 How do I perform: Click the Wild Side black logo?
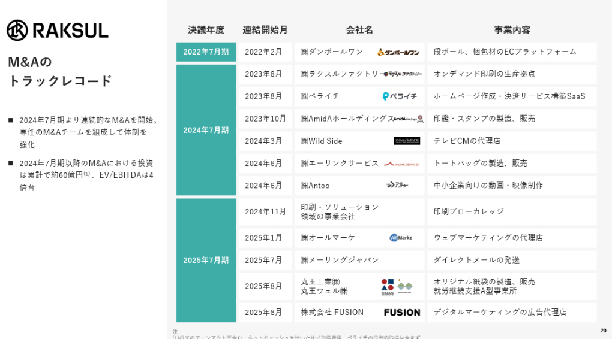click(x=407, y=141)
